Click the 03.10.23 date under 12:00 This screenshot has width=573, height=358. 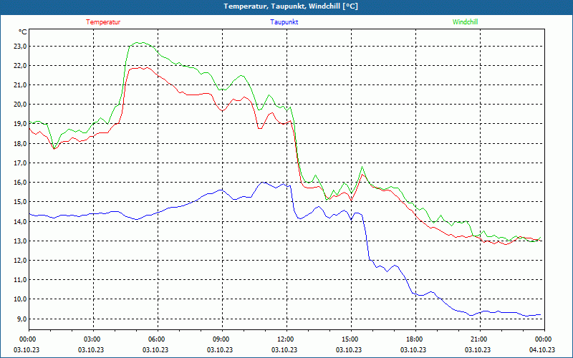[x=284, y=349]
